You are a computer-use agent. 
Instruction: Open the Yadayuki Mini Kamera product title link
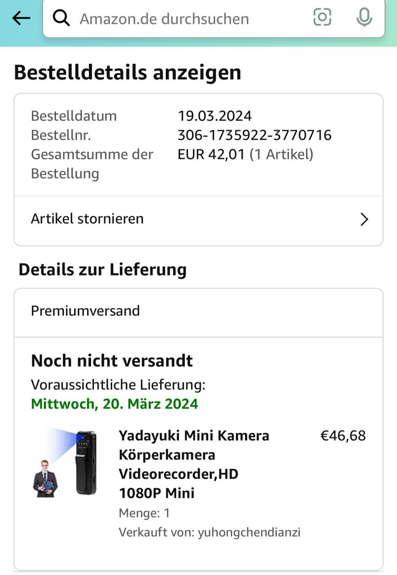194,464
